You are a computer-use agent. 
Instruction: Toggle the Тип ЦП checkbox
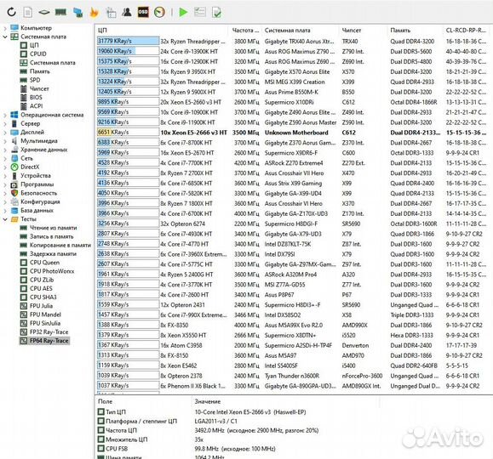coord(101,411)
